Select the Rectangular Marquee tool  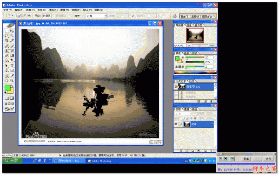pyautogui.click(x=7, y=31)
